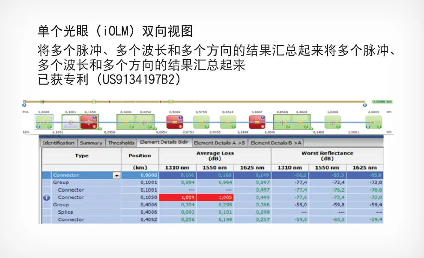The height and width of the screenshot is (258, 424).
Task: Click the info icon beside the 0,1050 Connector row
Action: (x=47, y=198)
